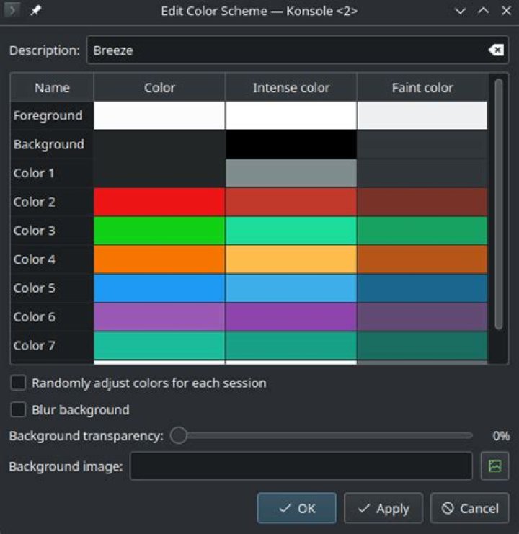Select the Color 6 intense purple swatch
Viewport: 519px width, 534px height.
(x=291, y=317)
